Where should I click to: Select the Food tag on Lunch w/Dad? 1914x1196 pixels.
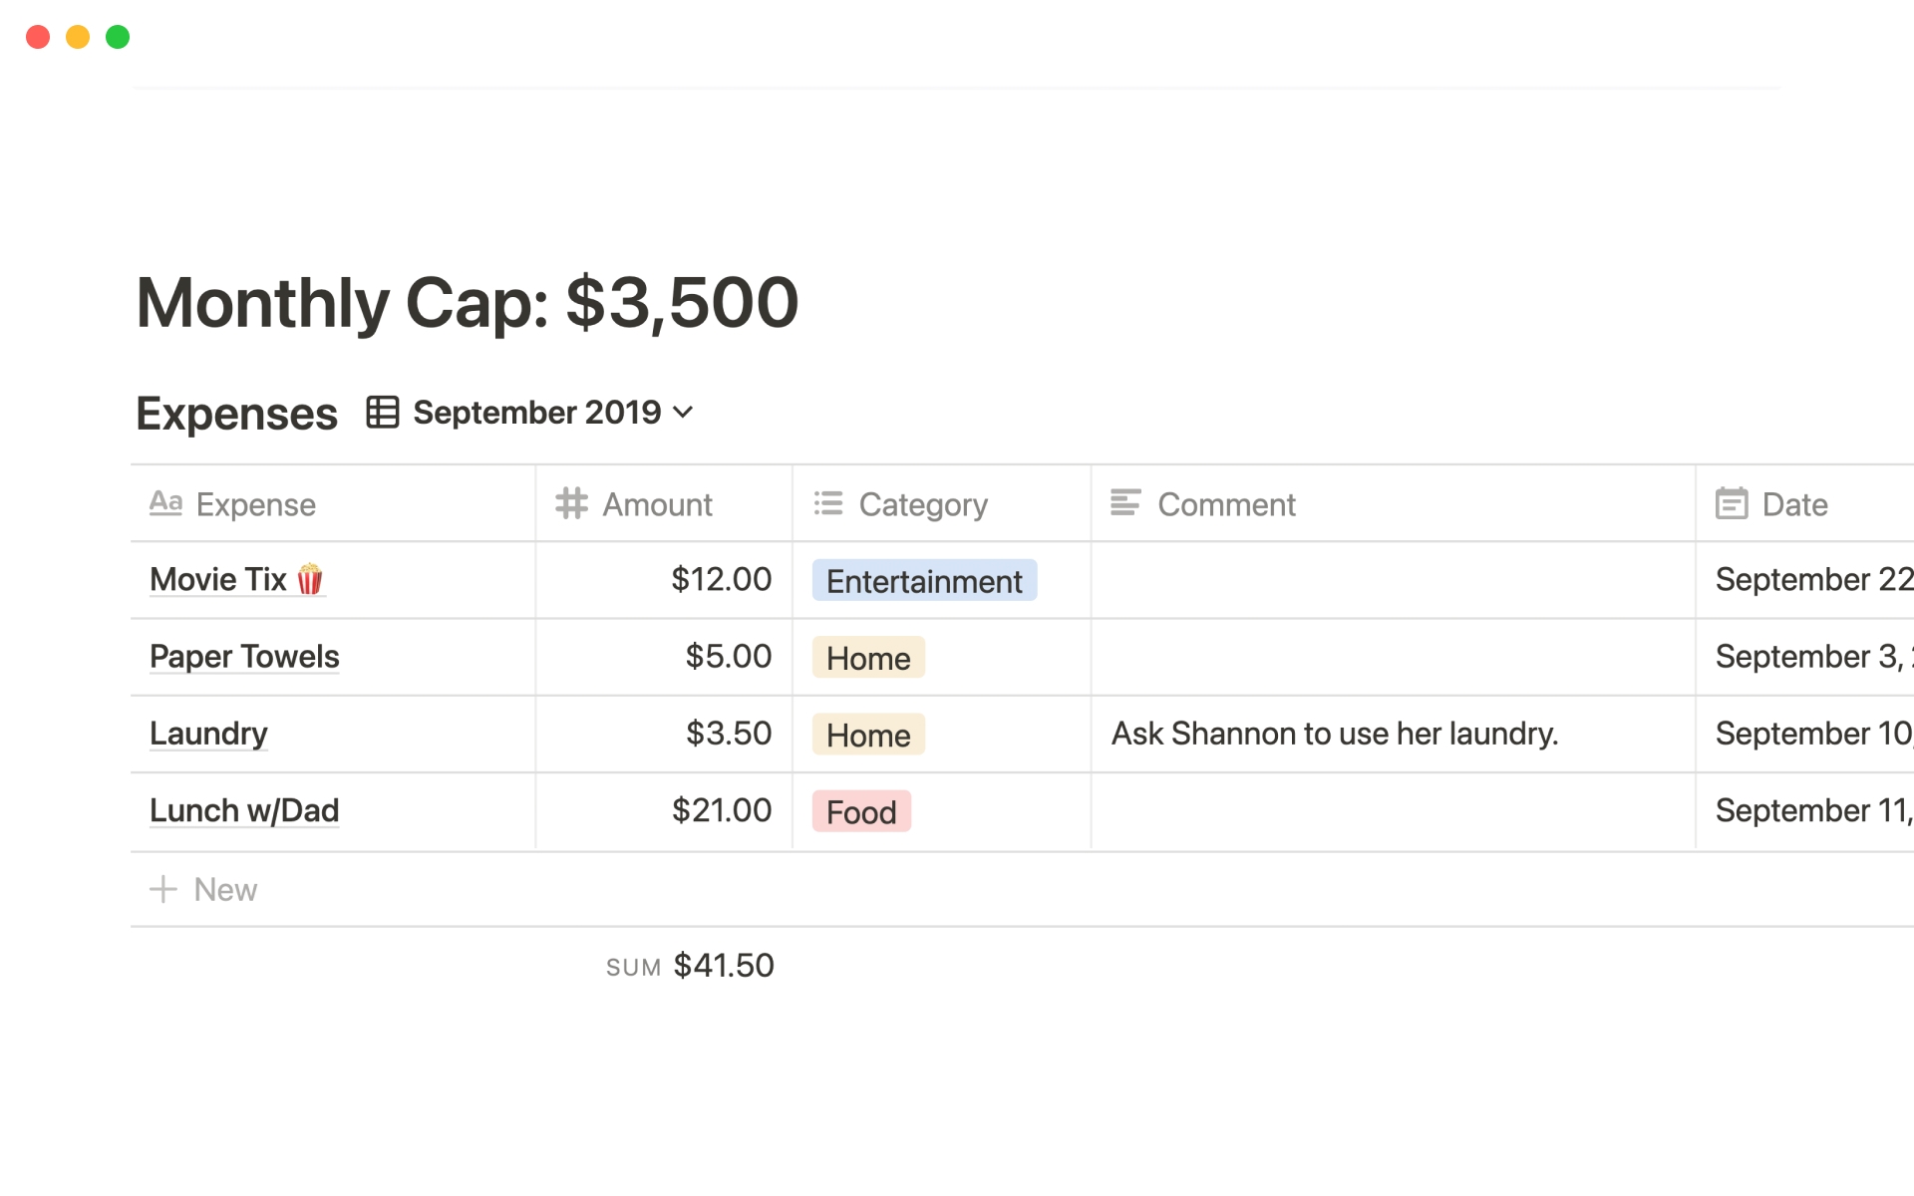(860, 811)
